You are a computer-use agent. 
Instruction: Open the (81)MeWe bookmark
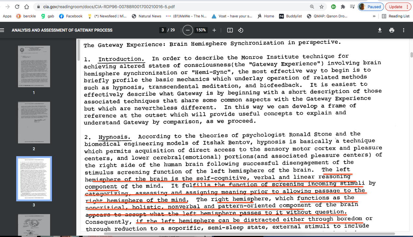click(x=186, y=16)
